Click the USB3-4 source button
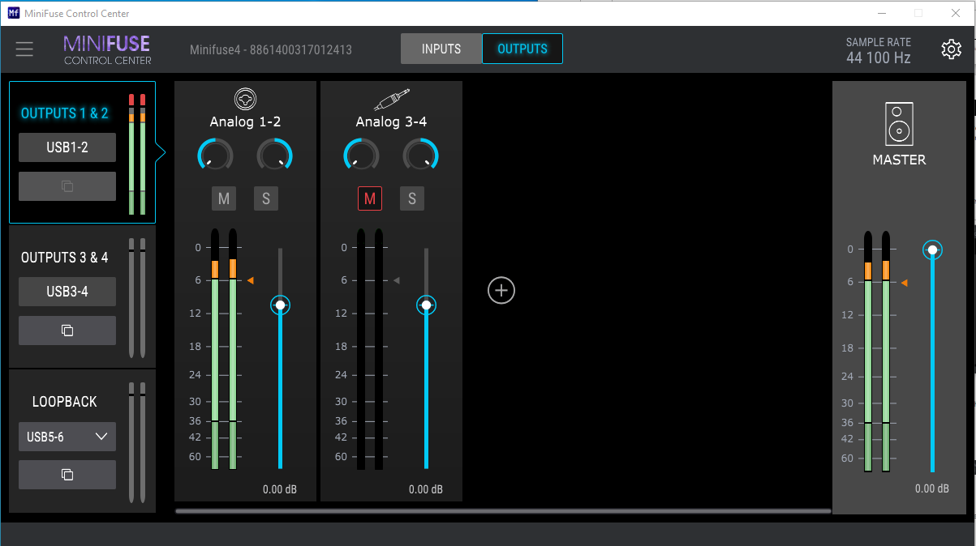The image size is (976, 546). click(x=67, y=292)
